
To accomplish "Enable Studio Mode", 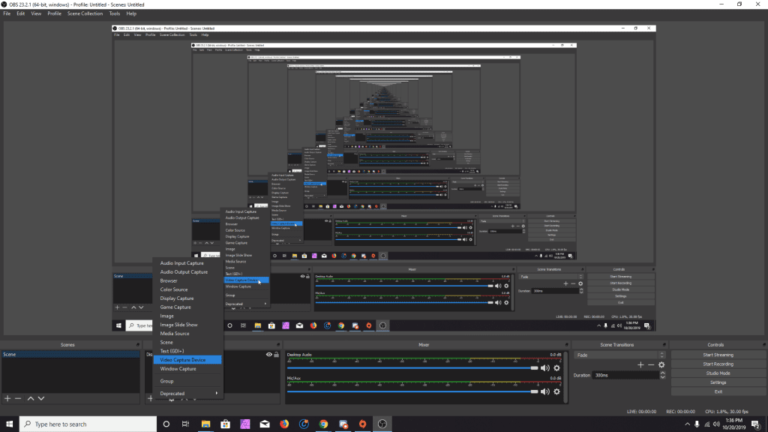I will [x=718, y=373].
